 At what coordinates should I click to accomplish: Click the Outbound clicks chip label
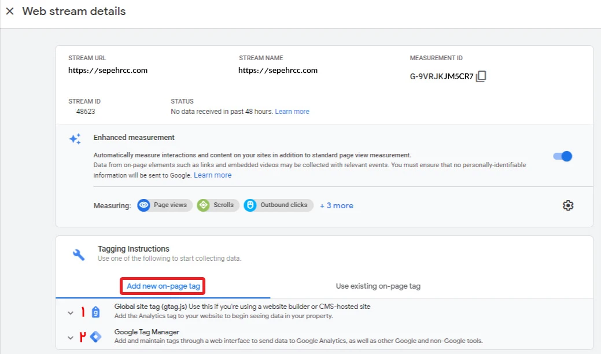(x=284, y=205)
